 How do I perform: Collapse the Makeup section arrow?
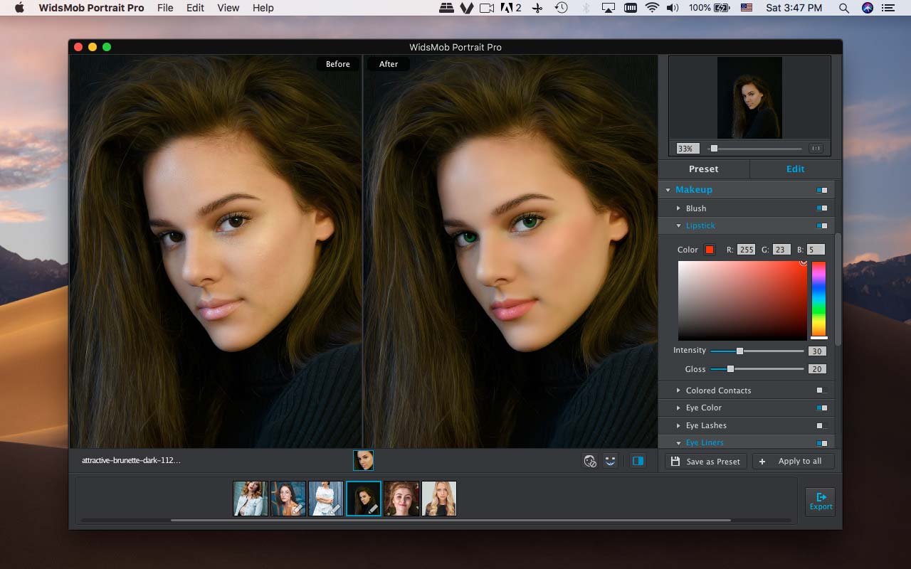pyautogui.click(x=668, y=190)
